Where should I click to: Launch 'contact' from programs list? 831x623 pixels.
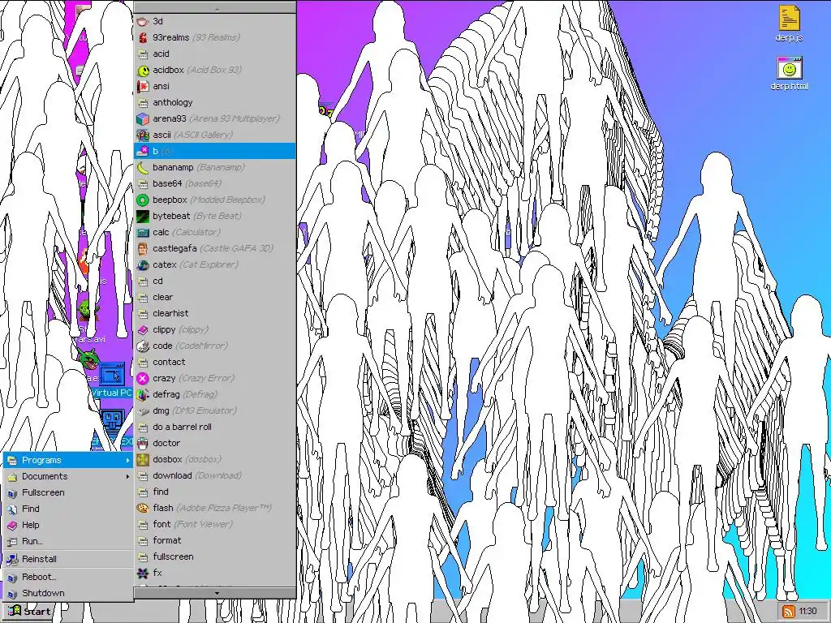(x=215, y=363)
